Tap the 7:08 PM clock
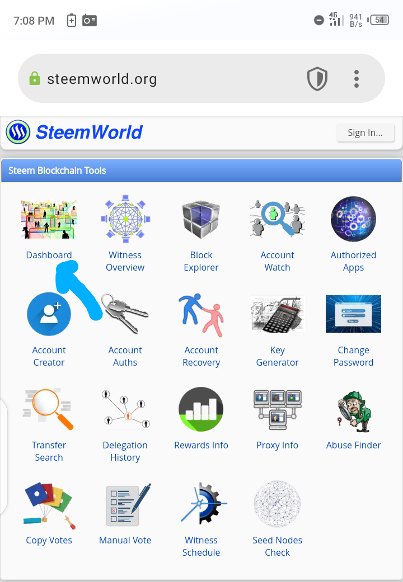This screenshot has height=582, width=403. coord(34,21)
